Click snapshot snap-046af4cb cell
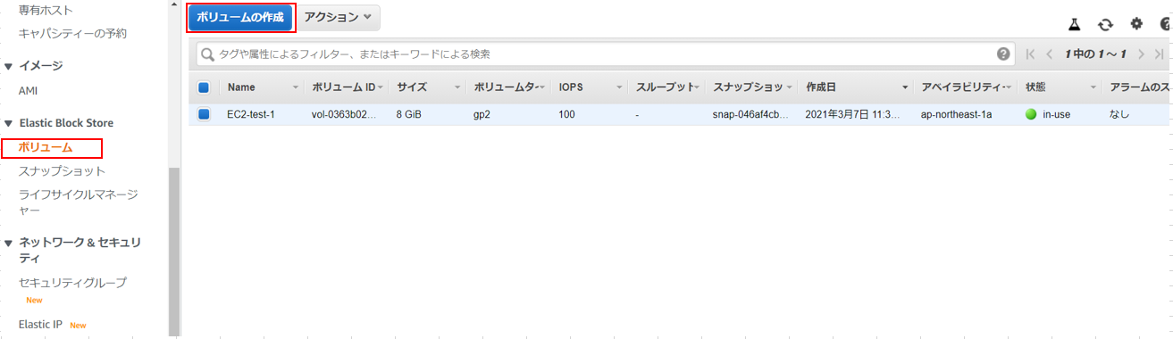This screenshot has height=339, width=1173. point(751,114)
